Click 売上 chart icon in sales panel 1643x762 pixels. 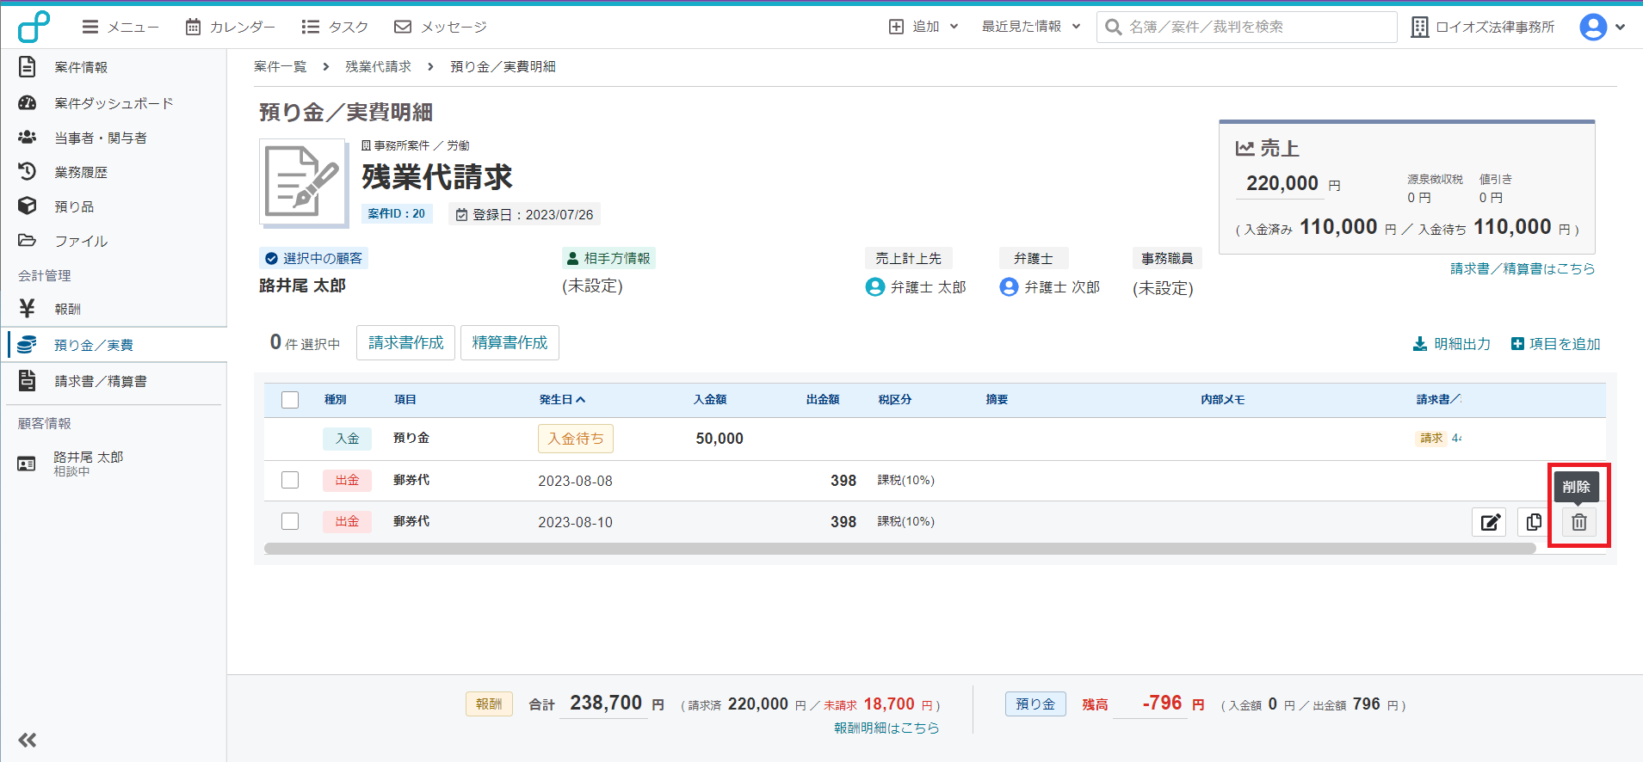[1245, 148]
